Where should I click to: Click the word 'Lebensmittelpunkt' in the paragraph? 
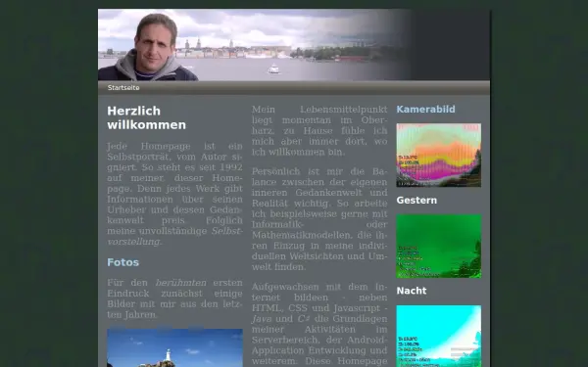[344, 110]
